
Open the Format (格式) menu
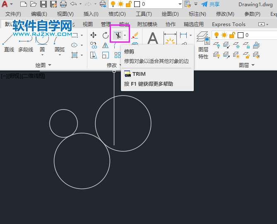pos(117,14)
